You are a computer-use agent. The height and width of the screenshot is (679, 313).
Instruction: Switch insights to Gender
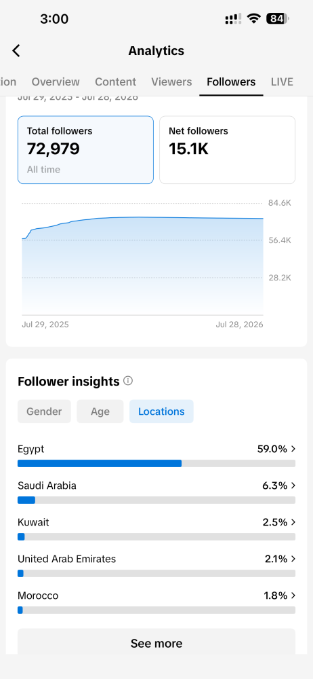click(44, 411)
